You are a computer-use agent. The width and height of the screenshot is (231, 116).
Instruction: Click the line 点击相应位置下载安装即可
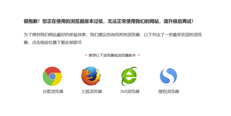(57, 43)
